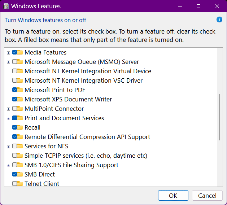Click the Cancel button

coord(207,196)
